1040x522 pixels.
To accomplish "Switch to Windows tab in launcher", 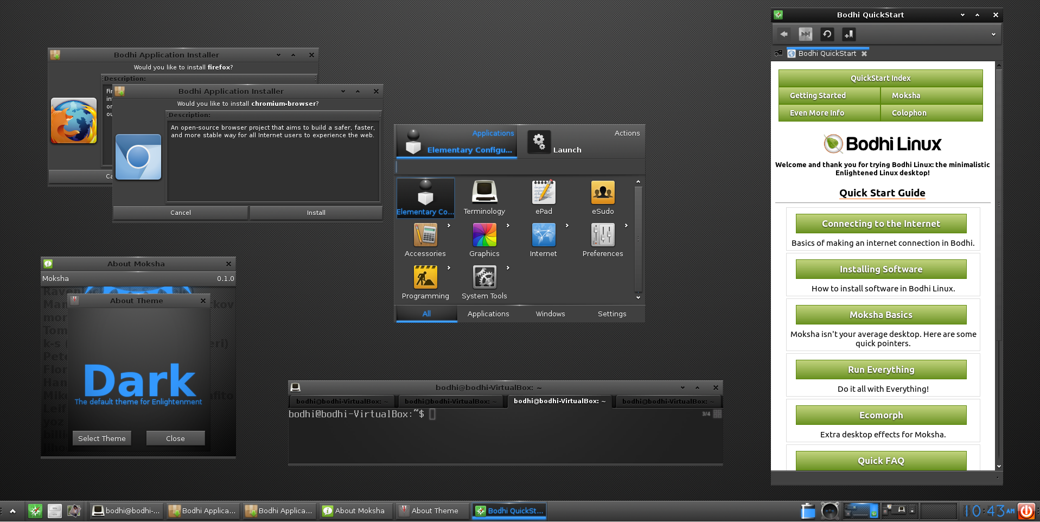I will tap(550, 314).
